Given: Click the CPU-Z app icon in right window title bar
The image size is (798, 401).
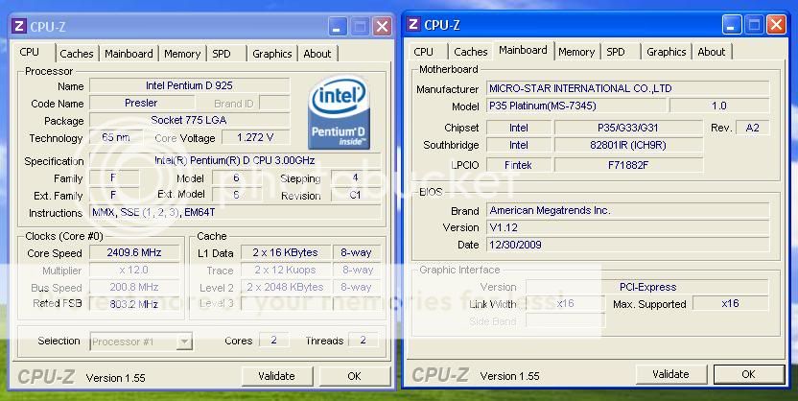Looking at the screenshot, I should (x=413, y=24).
